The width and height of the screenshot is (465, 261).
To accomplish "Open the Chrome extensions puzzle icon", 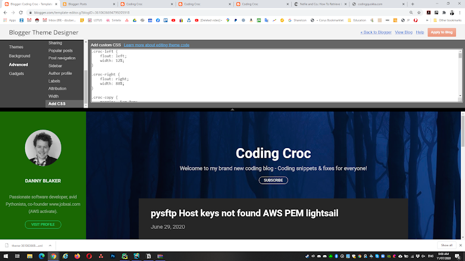I will [444, 12].
